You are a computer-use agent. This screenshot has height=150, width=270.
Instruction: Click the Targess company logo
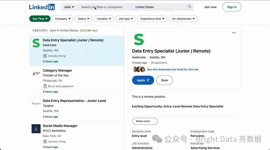point(36,104)
